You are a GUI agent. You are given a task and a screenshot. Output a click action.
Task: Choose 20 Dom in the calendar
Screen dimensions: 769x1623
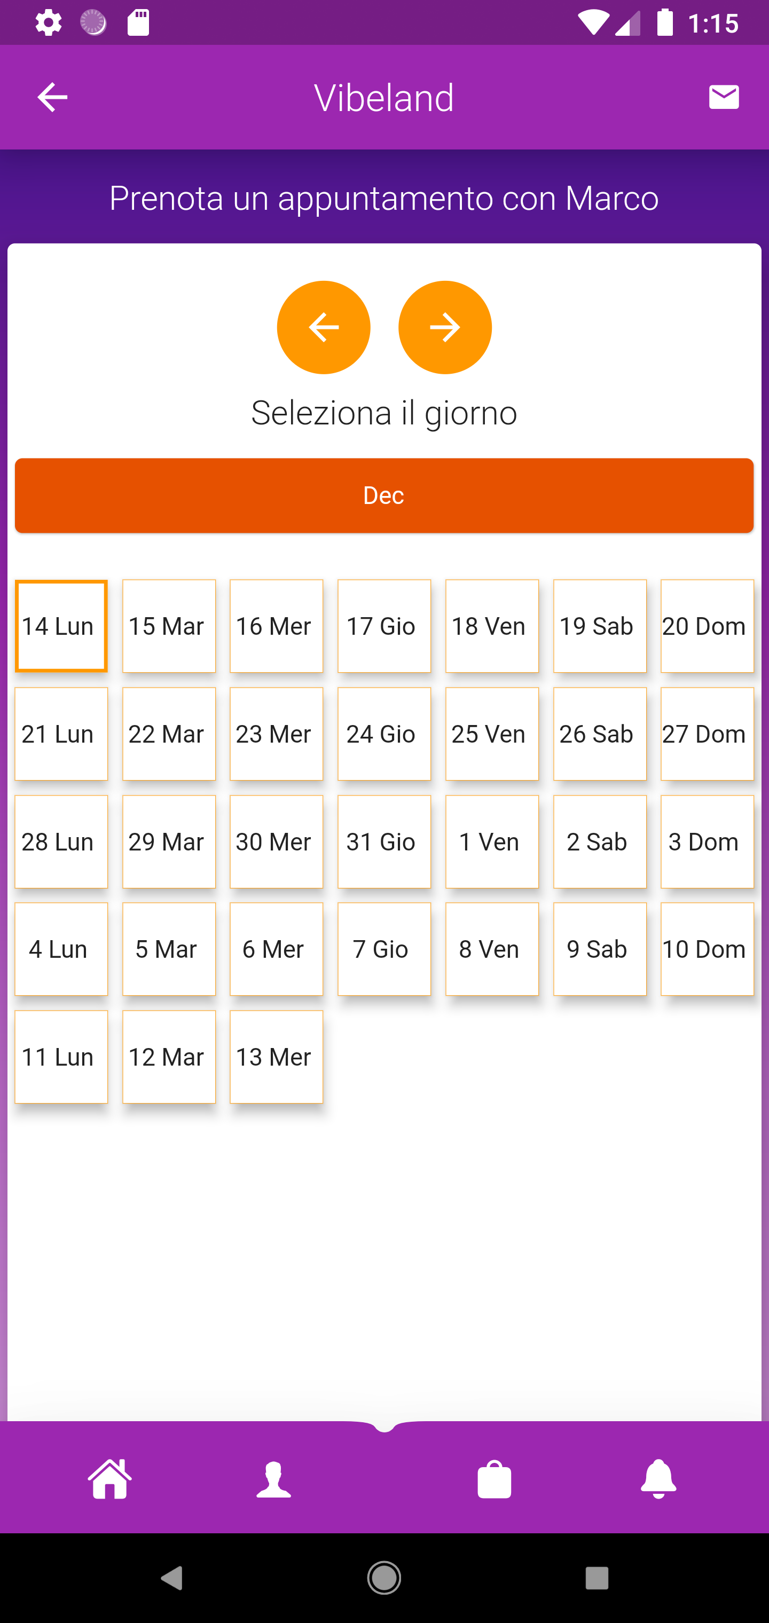pyautogui.click(x=707, y=626)
